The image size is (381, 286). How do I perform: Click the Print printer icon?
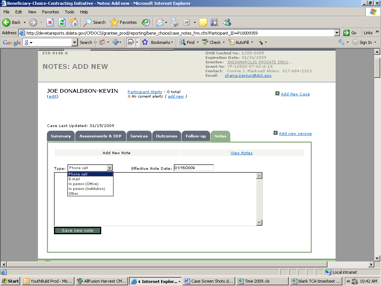coord(175,22)
